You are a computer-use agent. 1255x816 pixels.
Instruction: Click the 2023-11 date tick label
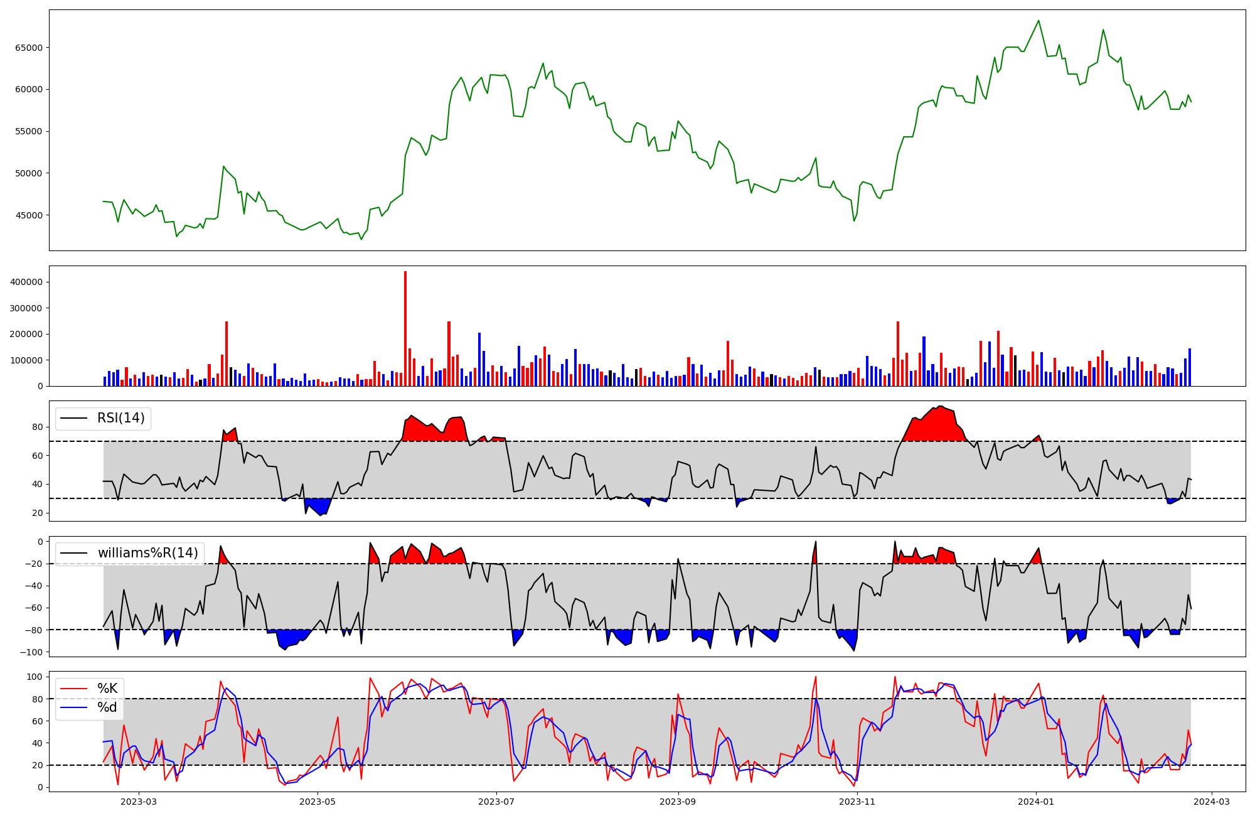pos(857,802)
